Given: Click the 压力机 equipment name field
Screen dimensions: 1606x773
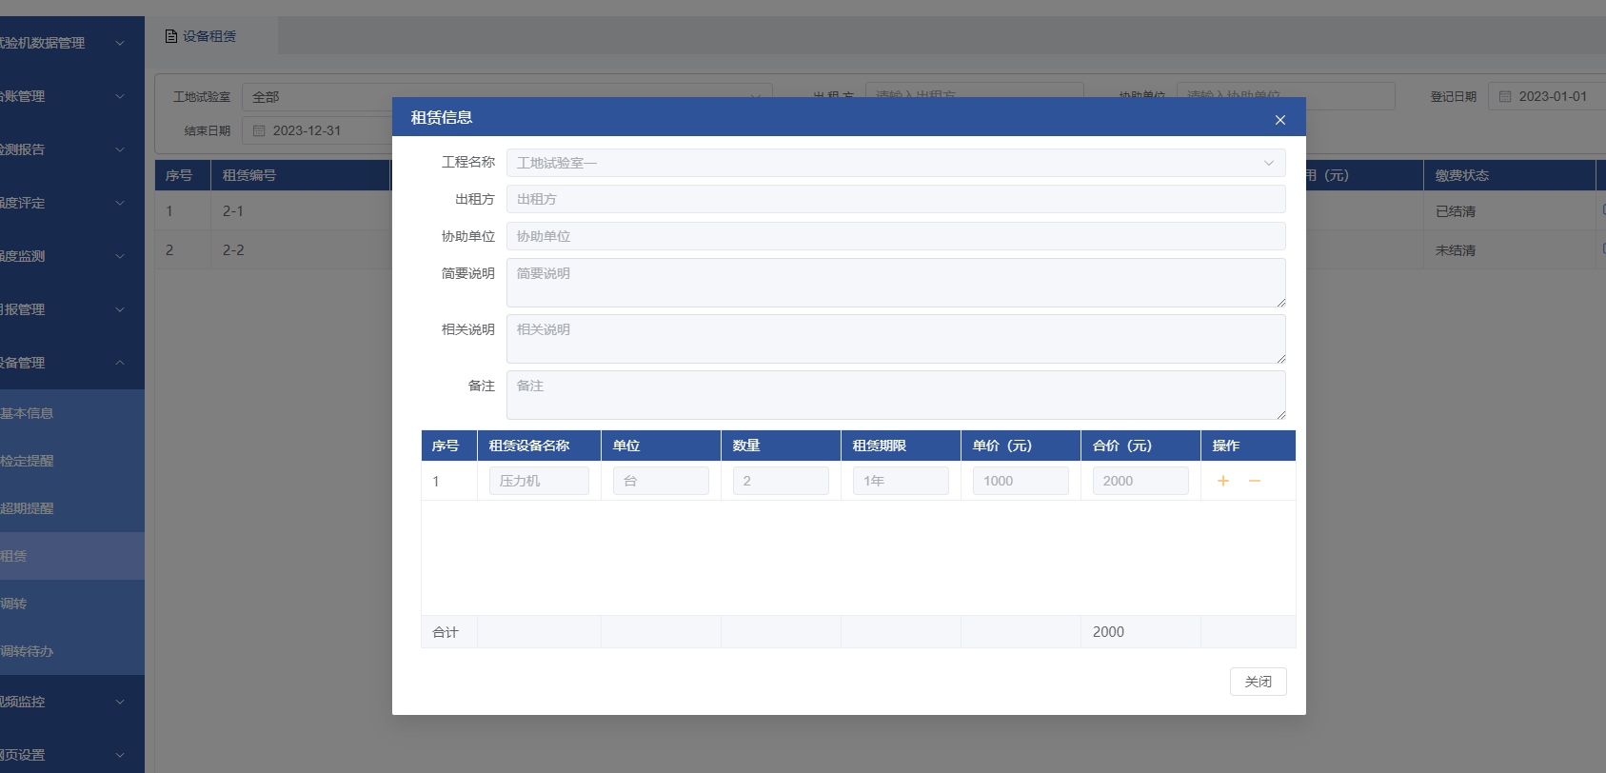Looking at the screenshot, I should pyautogui.click(x=539, y=481).
